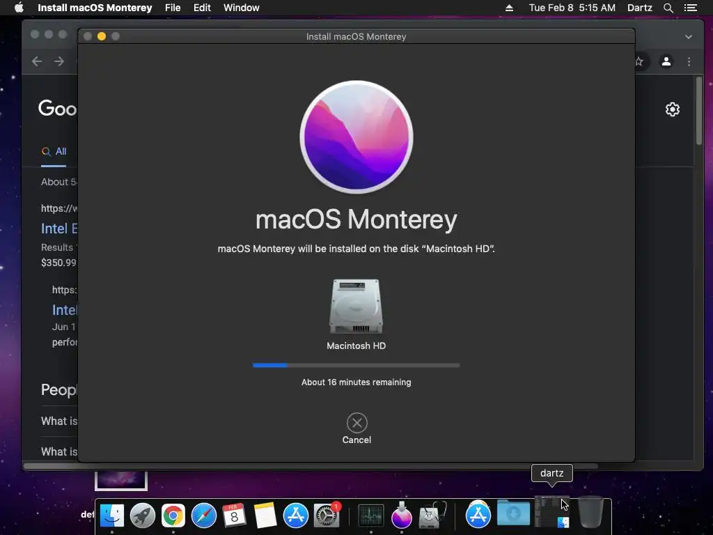The width and height of the screenshot is (713, 535).
Task: Open the Window menu
Action: click(x=242, y=8)
